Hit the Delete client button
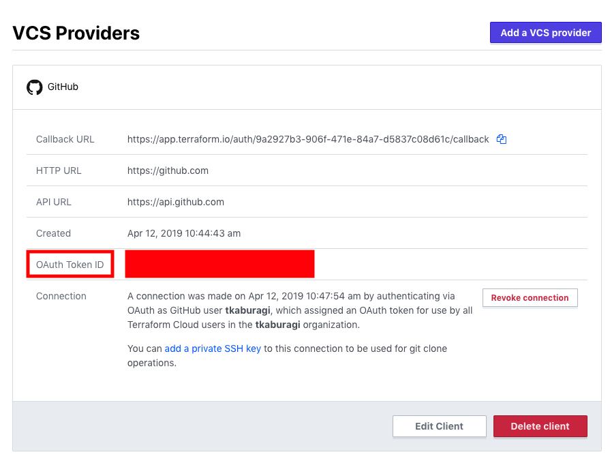Viewport: 610px width, 461px height. coord(540,426)
